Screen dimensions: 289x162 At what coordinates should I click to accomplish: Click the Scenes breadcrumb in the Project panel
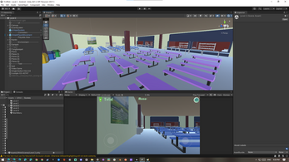point(27,98)
